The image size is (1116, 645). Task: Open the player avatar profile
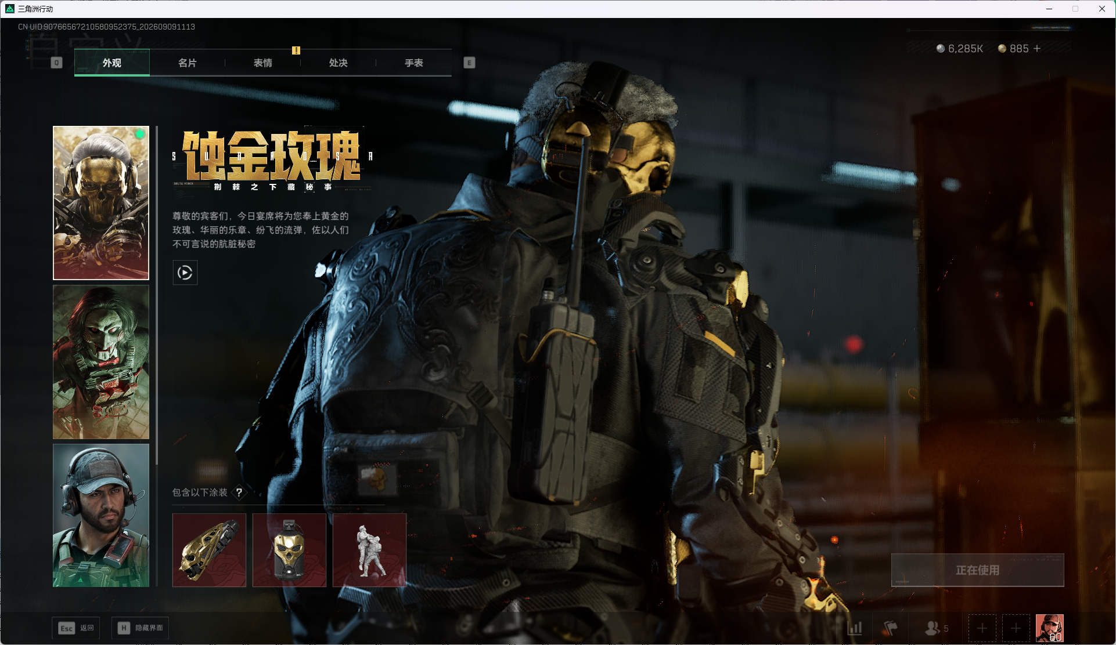click(x=1050, y=628)
